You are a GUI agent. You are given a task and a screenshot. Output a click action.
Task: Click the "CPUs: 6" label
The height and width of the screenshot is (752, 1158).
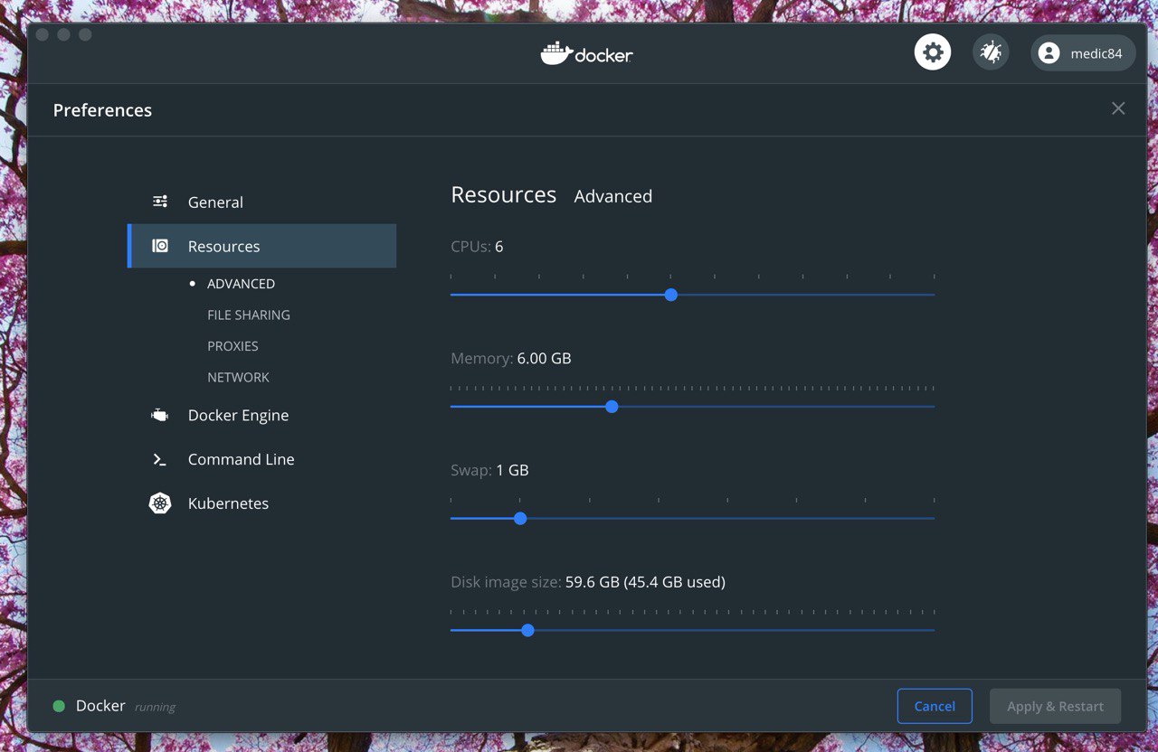click(x=477, y=246)
